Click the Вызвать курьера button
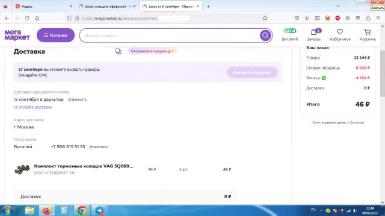This screenshot has width=385, height=216. [252, 73]
